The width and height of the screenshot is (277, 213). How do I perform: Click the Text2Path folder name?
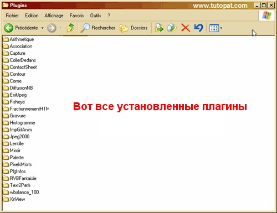point(20,185)
